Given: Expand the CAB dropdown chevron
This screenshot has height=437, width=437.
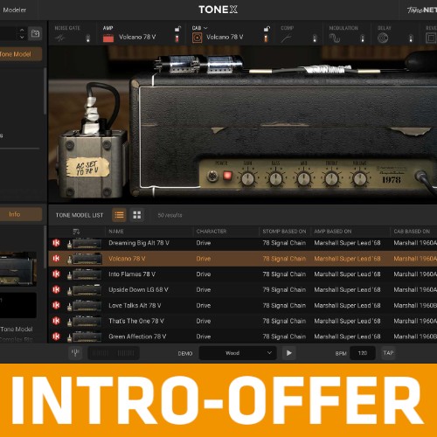Looking at the screenshot, I should coord(205,28).
